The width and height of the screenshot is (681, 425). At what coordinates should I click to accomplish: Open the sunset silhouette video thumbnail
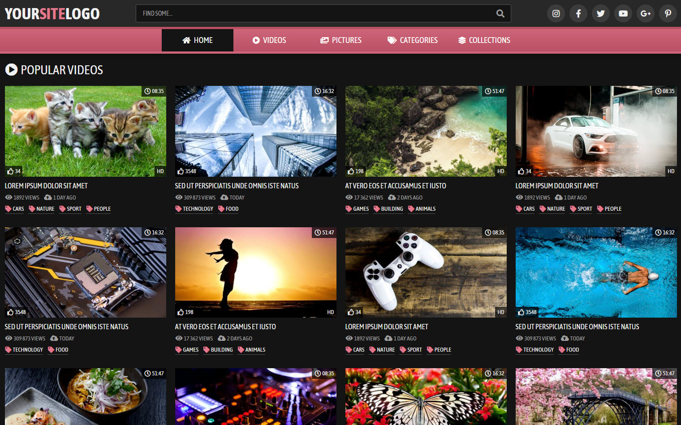tap(255, 272)
